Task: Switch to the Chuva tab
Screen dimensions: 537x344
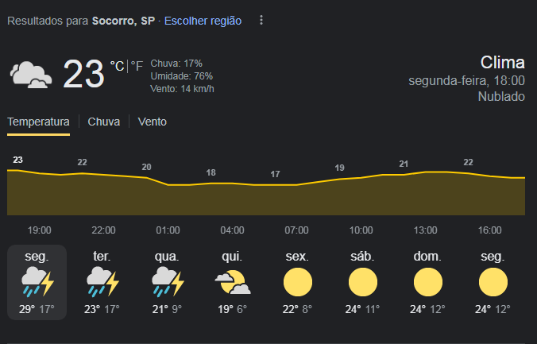Action: [x=104, y=122]
